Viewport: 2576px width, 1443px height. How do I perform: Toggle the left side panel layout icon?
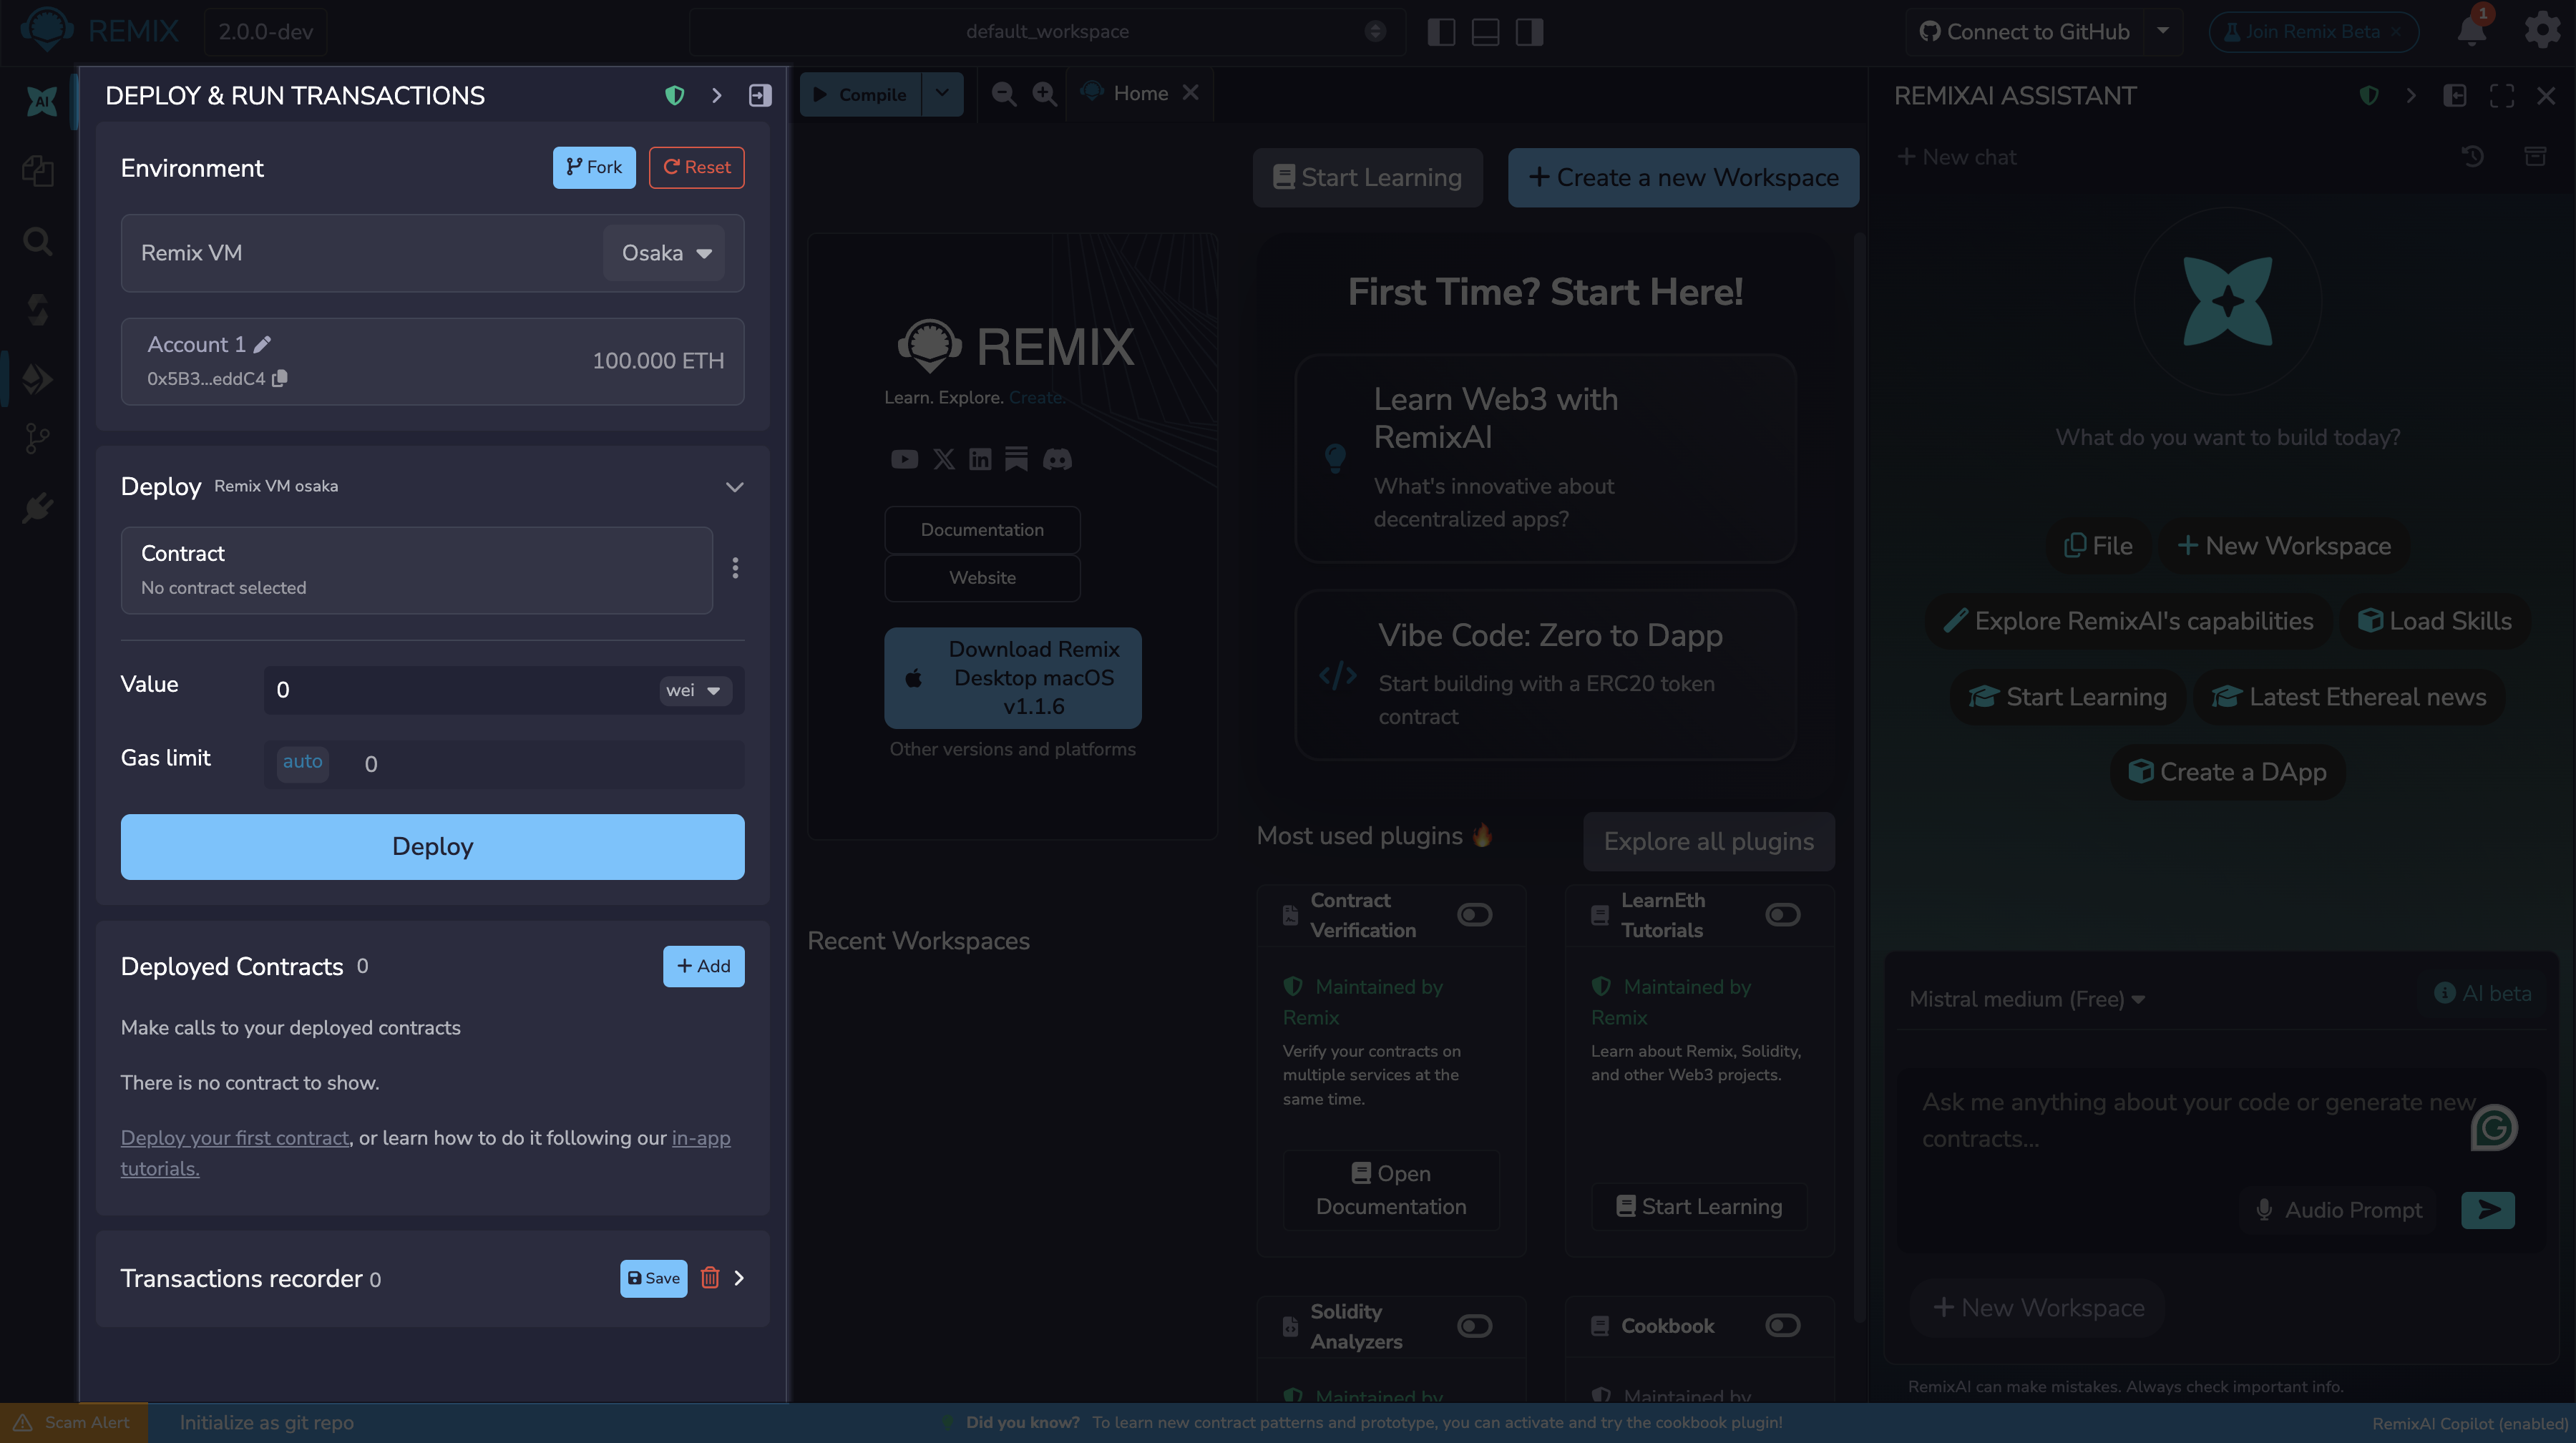(x=1441, y=32)
